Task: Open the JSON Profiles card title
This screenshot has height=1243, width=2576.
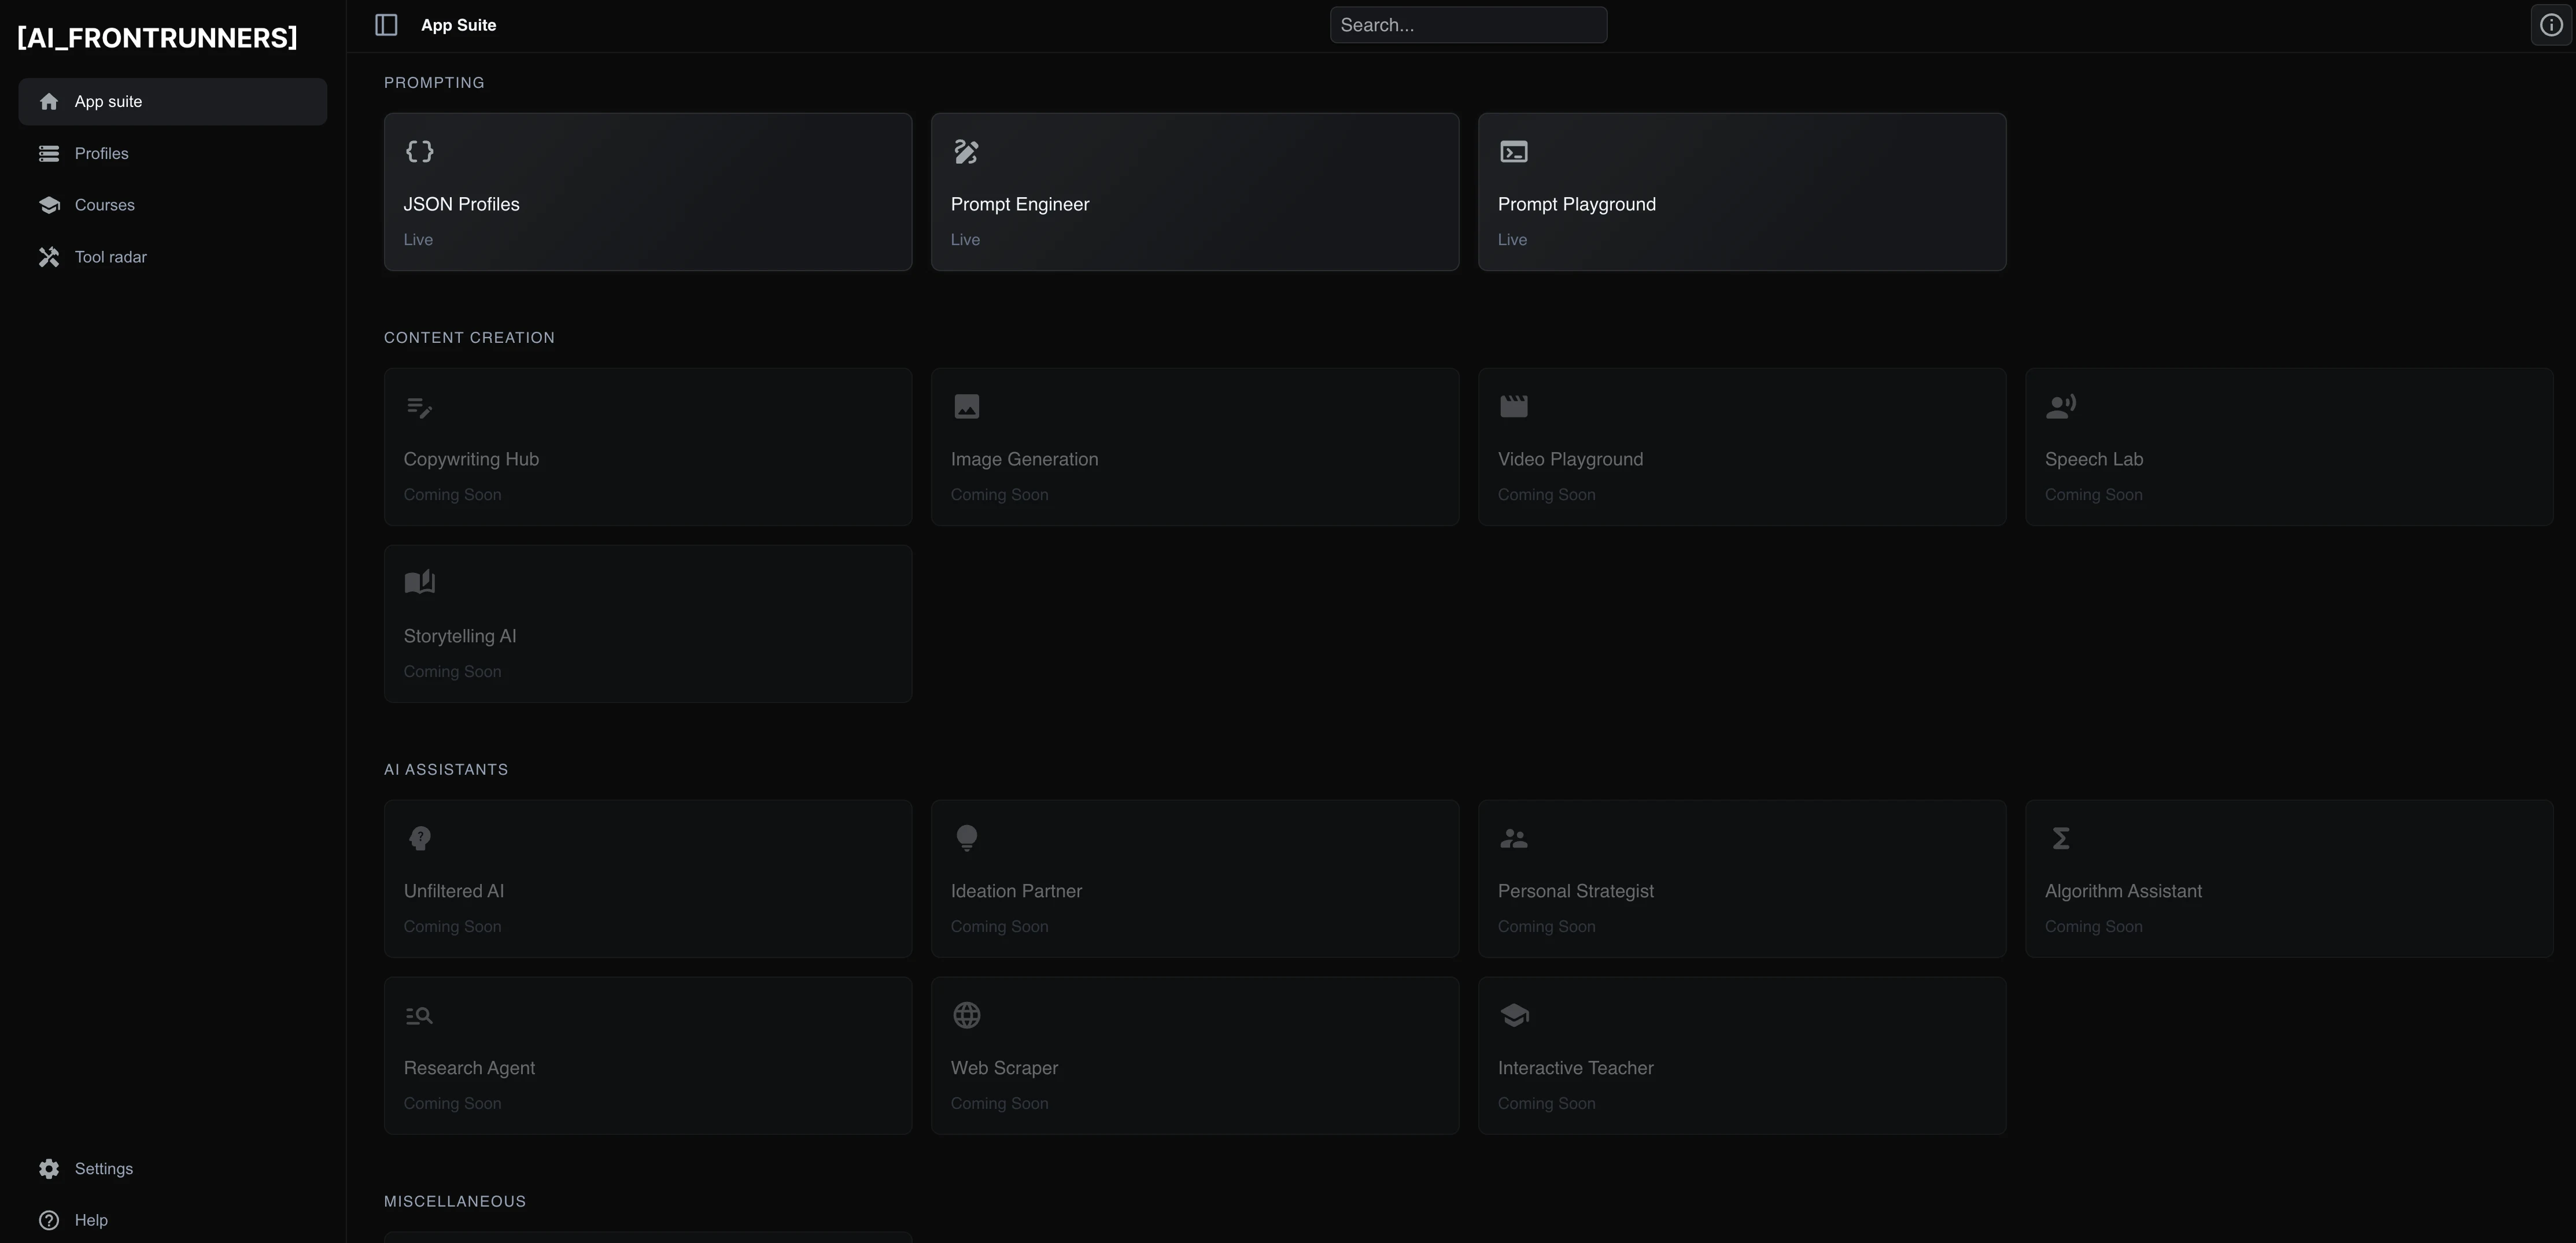Action: pyautogui.click(x=461, y=204)
